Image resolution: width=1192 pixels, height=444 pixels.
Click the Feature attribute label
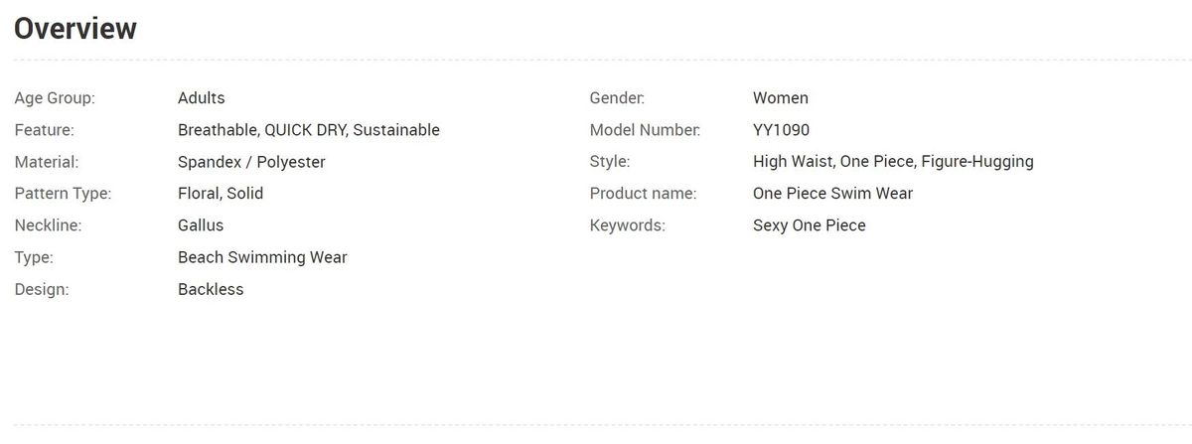point(45,130)
